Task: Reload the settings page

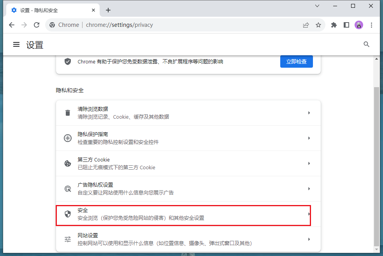Action: [x=37, y=25]
